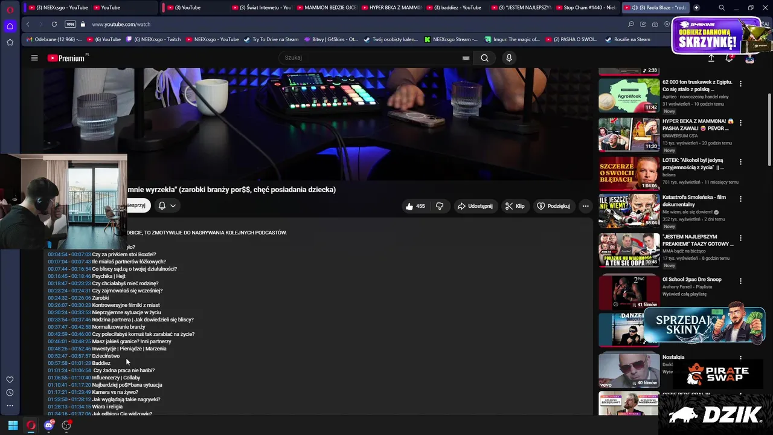Open the Windows Start button

pos(13,425)
